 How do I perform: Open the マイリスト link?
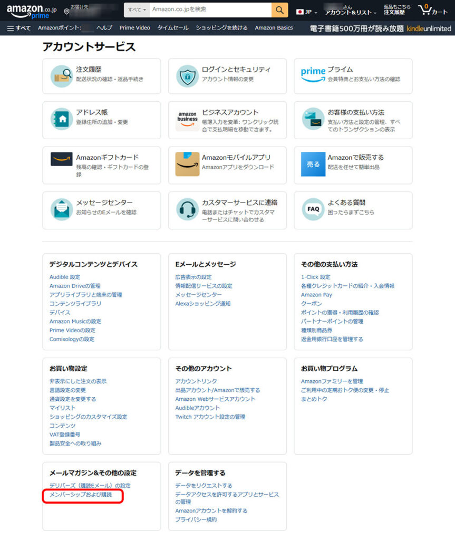pos(62,408)
